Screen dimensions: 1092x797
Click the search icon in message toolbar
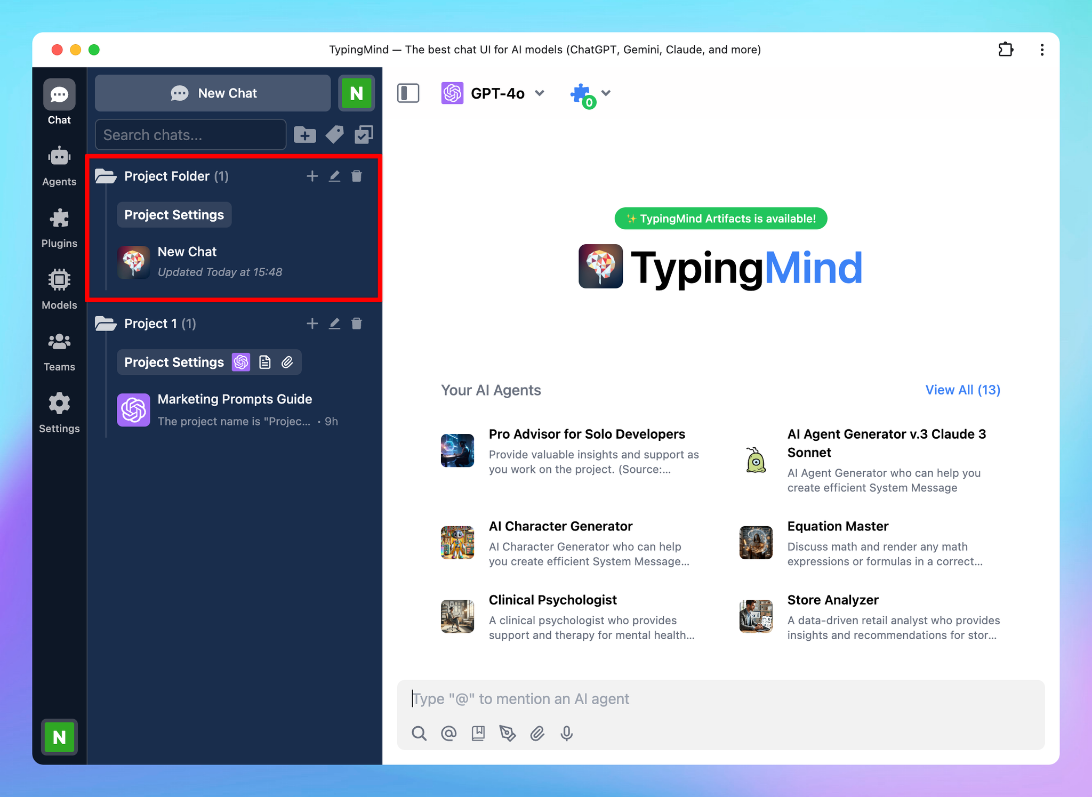pos(419,734)
